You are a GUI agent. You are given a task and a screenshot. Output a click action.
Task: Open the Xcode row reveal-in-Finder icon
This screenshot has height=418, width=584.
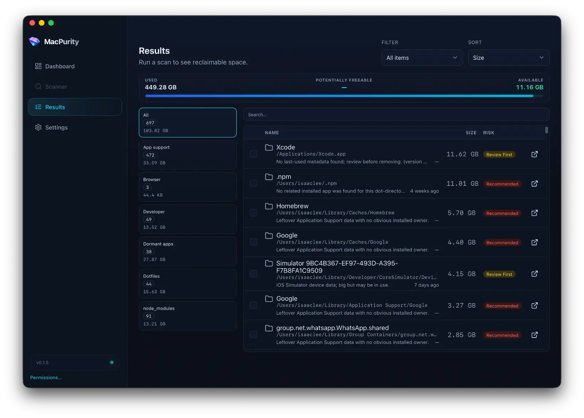[535, 154]
